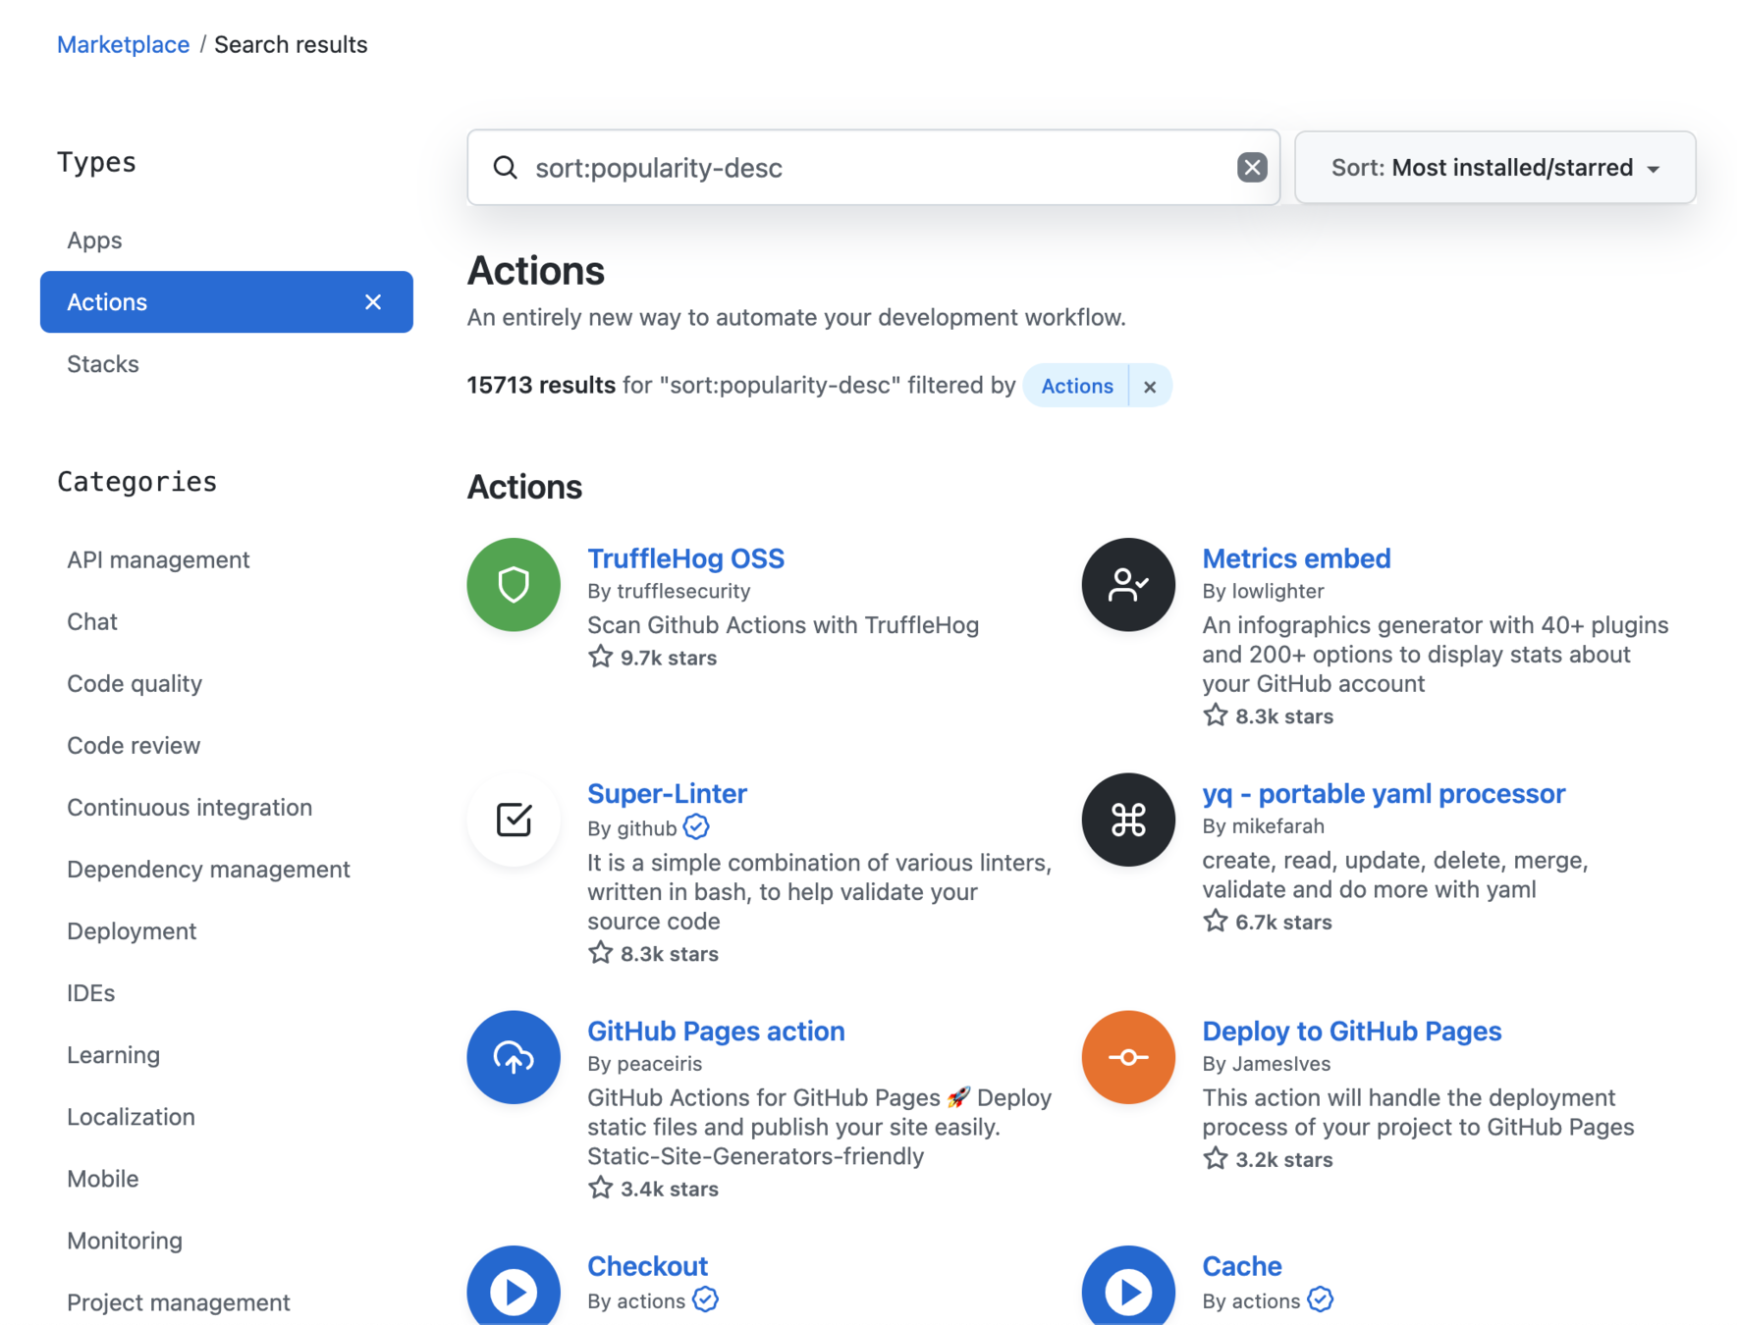Choose the Monitoring category

click(125, 1241)
